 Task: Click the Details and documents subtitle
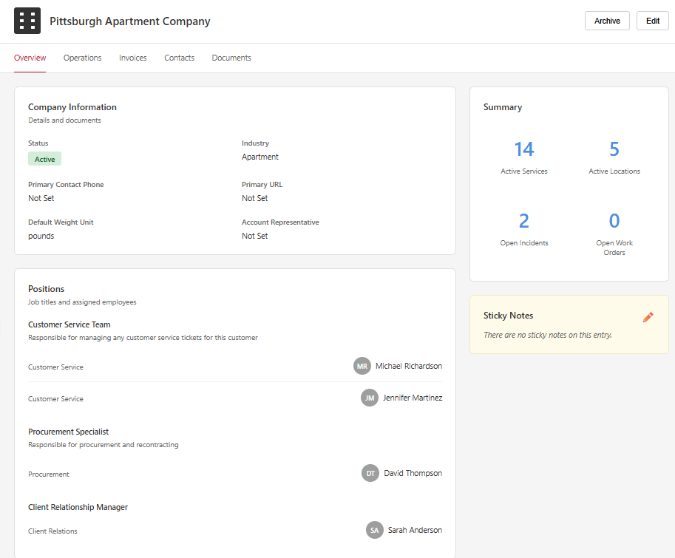click(x=64, y=120)
